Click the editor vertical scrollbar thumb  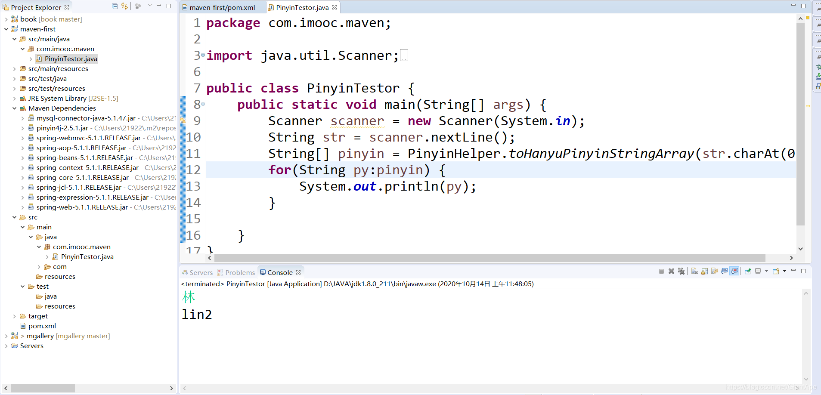tap(800, 124)
